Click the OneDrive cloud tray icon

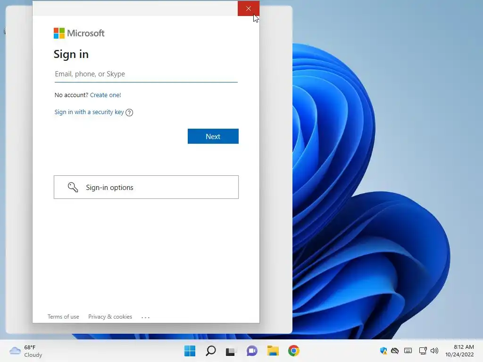tap(395, 351)
